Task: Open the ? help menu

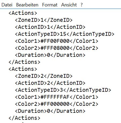Action: 82,5
